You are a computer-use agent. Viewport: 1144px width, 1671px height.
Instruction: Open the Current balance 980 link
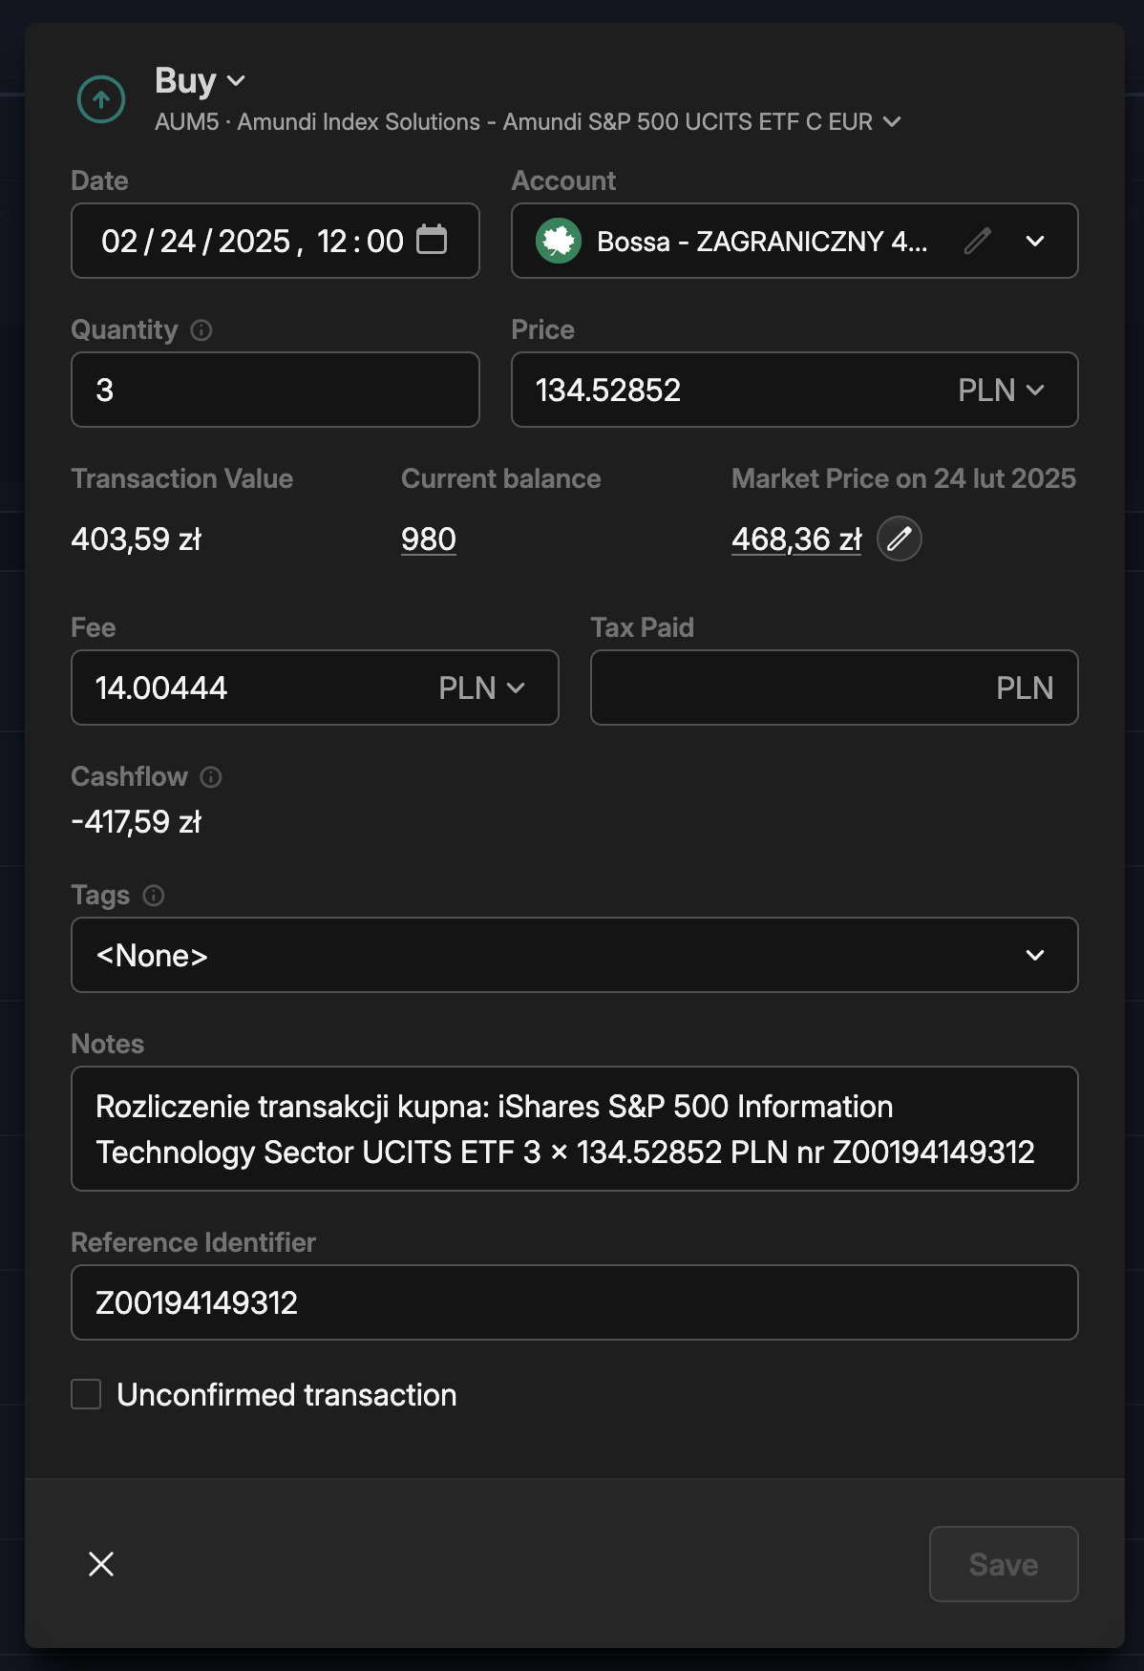[429, 539]
